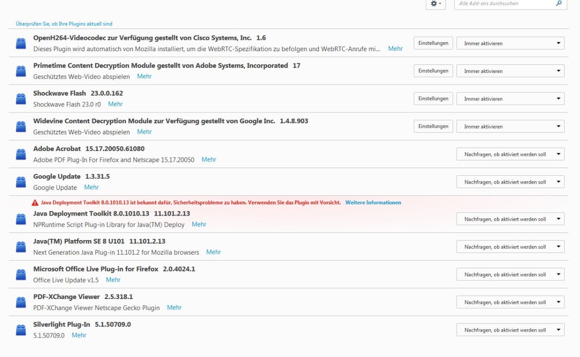Click Mehr link for Silverlight Plug-In
The width and height of the screenshot is (580, 357).
79,335
